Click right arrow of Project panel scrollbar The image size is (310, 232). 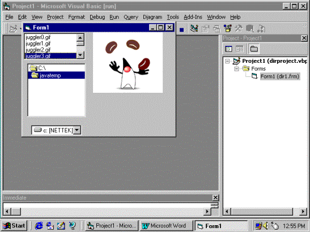(x=303, y=212)
